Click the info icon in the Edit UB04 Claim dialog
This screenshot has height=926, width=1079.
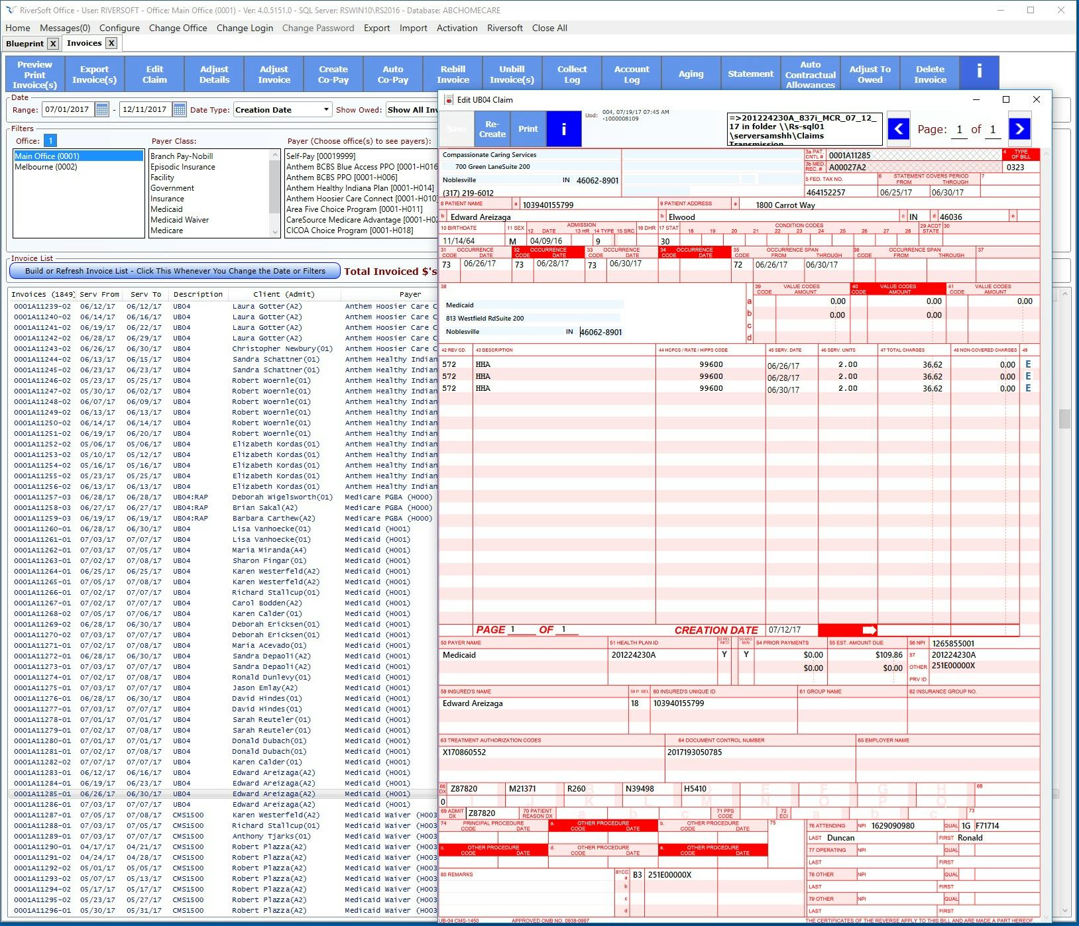564,129
